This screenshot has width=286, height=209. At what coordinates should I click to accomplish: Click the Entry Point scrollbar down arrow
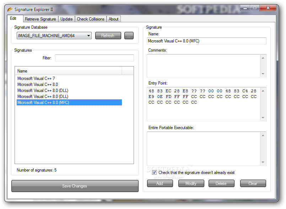click(x=263, y=118)
